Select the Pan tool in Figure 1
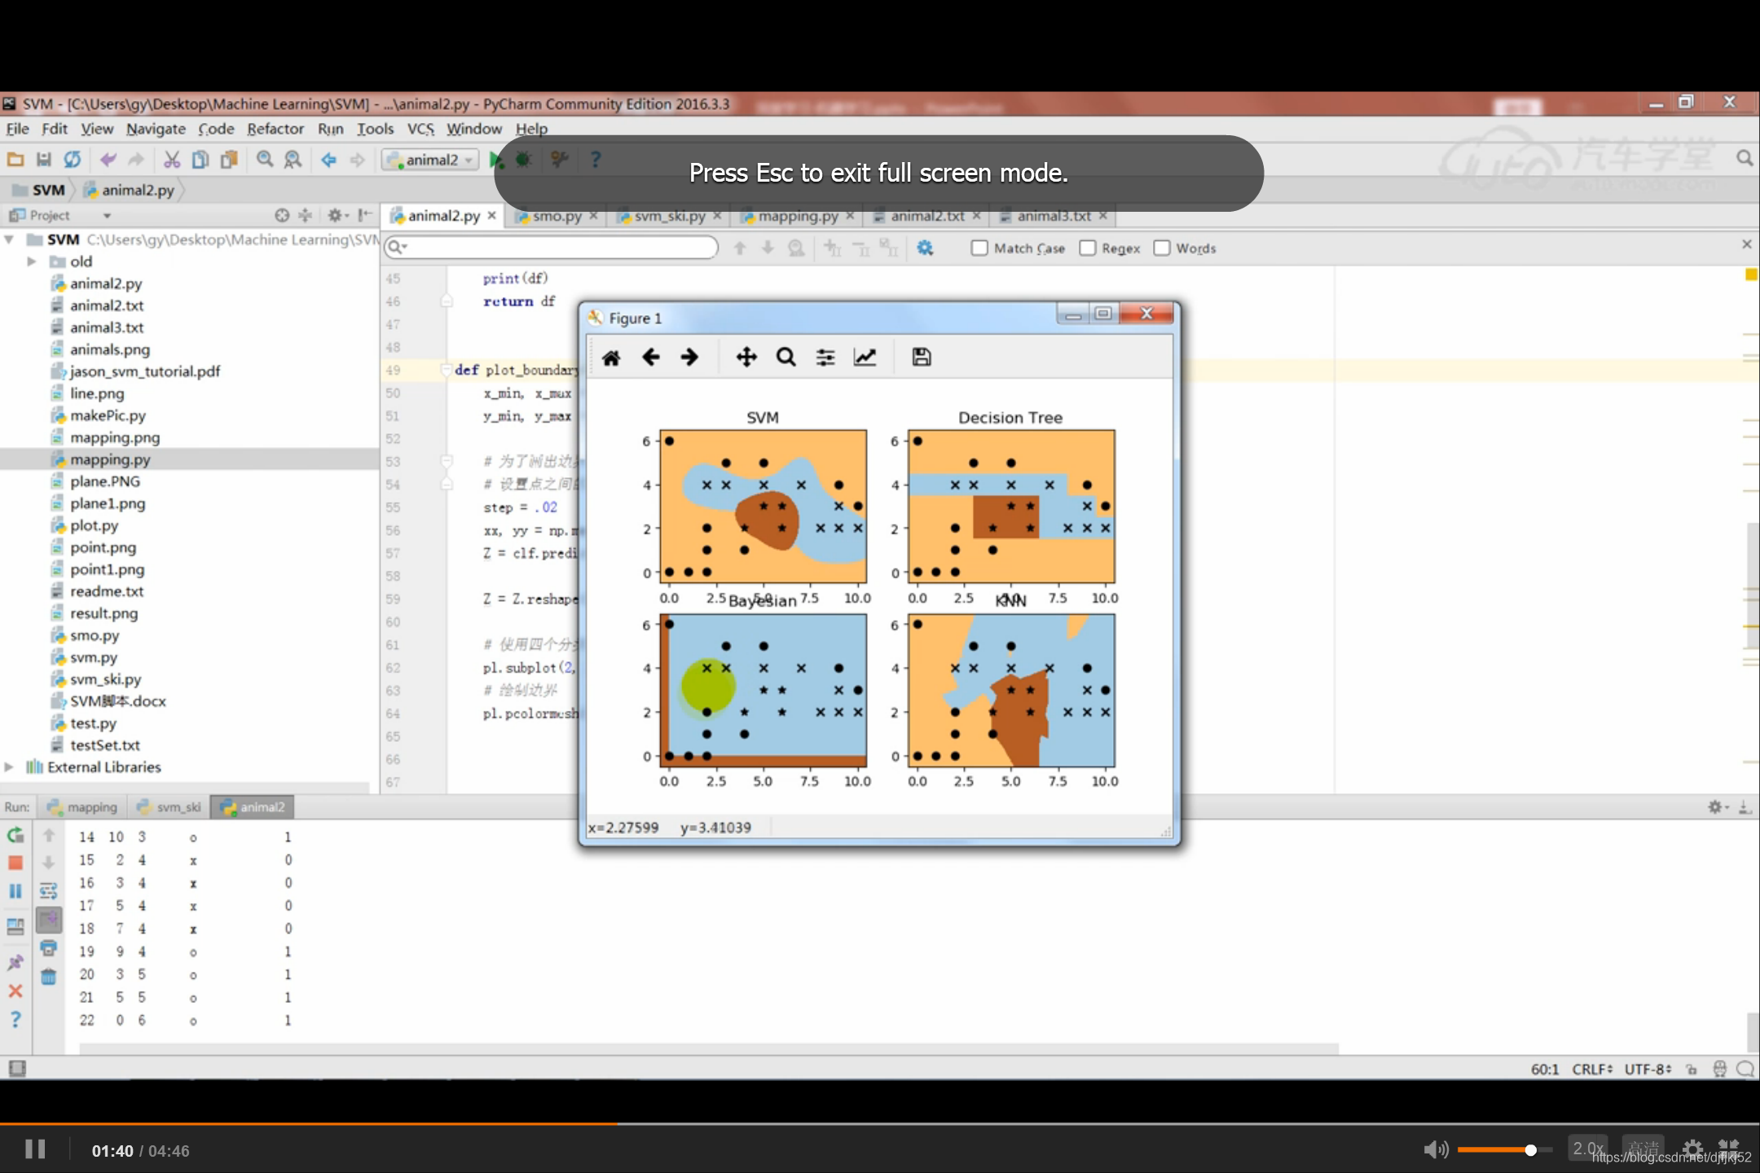The width and height of the screenshot is (1760, 1173). (x=746, y=357)
